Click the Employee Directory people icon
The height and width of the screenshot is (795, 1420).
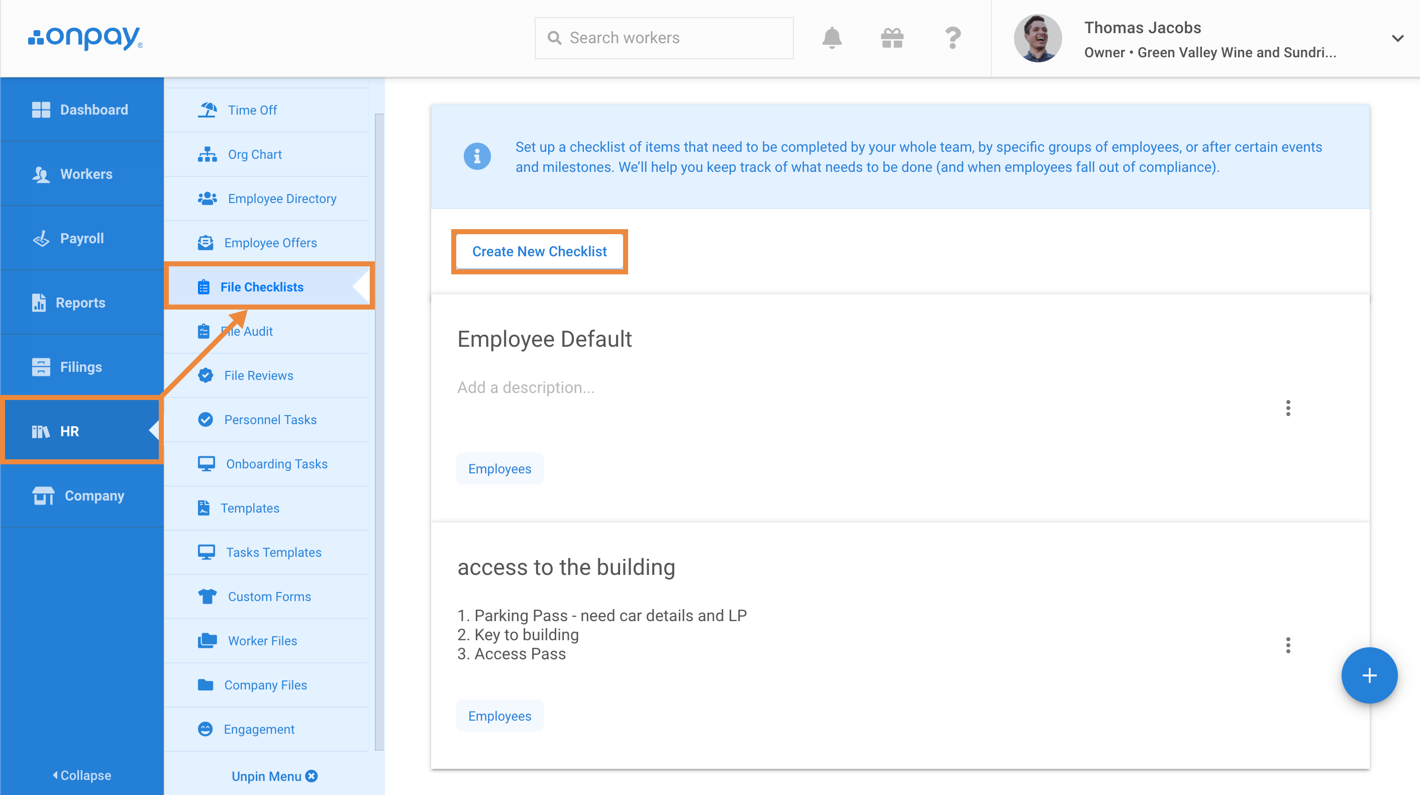[207, 198]
